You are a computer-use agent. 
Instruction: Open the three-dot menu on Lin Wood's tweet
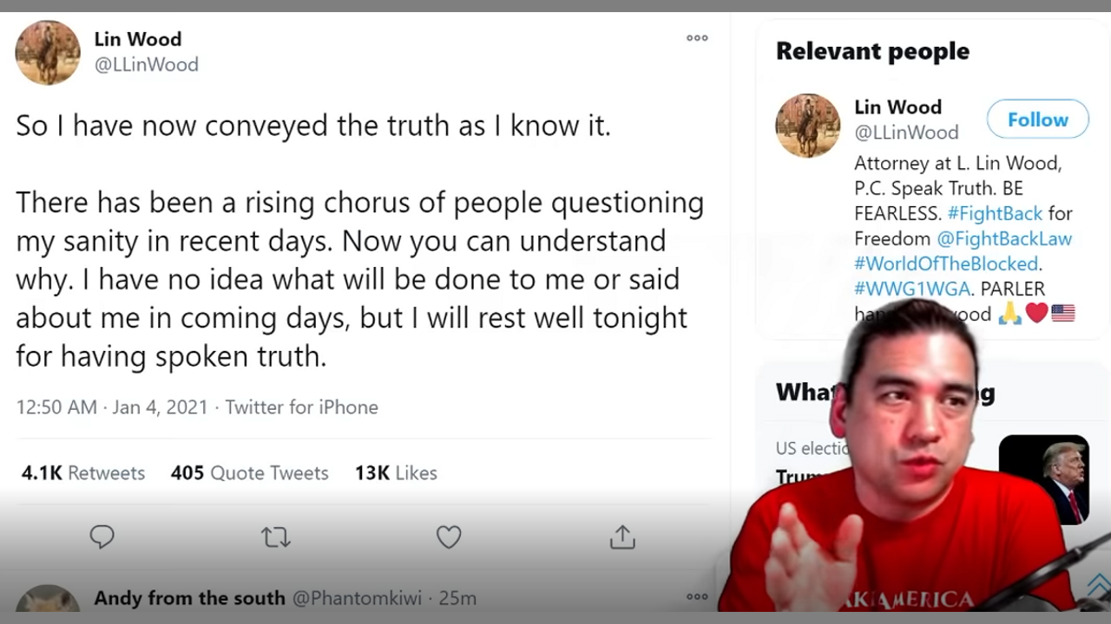[697, 38]
